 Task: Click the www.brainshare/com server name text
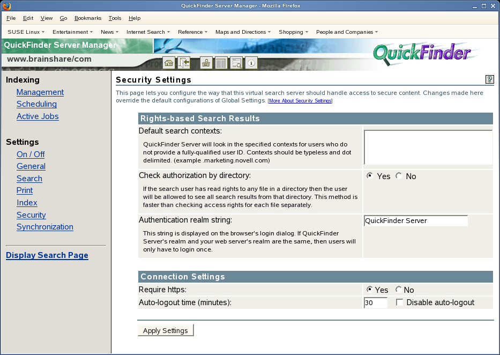[49, 59]
